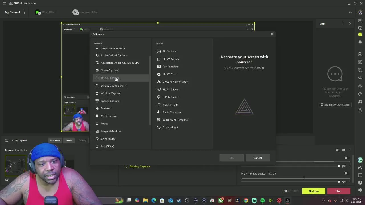Open Mic / Auxiliary device three-dot options

tap(350, 182)
